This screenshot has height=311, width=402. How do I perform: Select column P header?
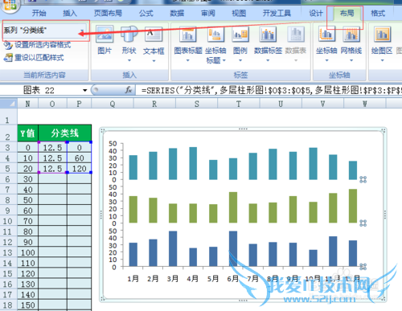[x=79, y=104]
